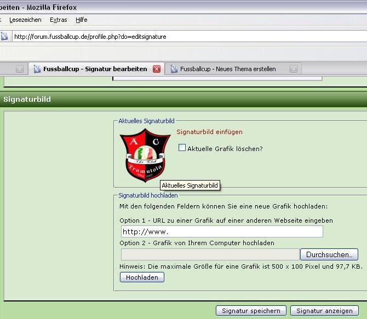Select the 'Fussballcup - Signatur bearbeiten' tab
Screen dimensions: 367x319
[95, 69]
